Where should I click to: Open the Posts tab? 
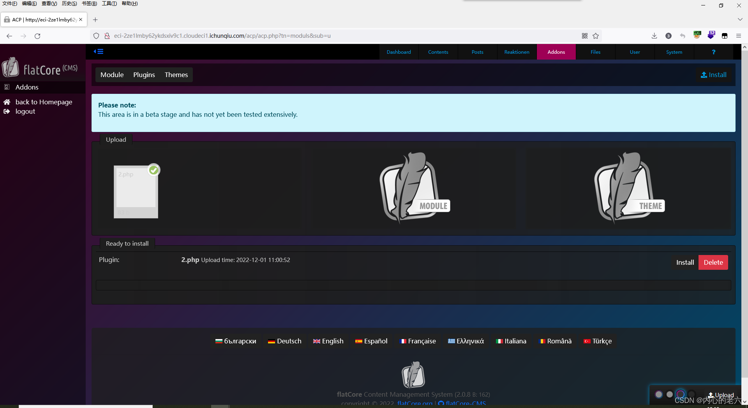tap(478, 52)
